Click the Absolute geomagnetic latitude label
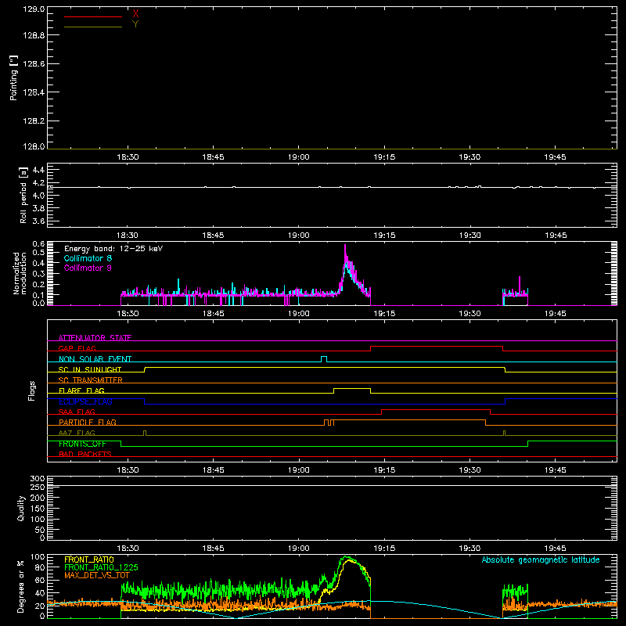626x626 pixels. [541, 560]
